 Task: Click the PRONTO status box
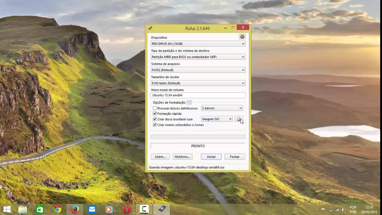tap(198, 146)
